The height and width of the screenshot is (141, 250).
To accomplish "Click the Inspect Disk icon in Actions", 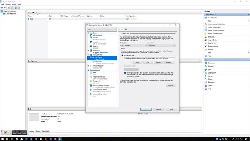I will 206,40.
